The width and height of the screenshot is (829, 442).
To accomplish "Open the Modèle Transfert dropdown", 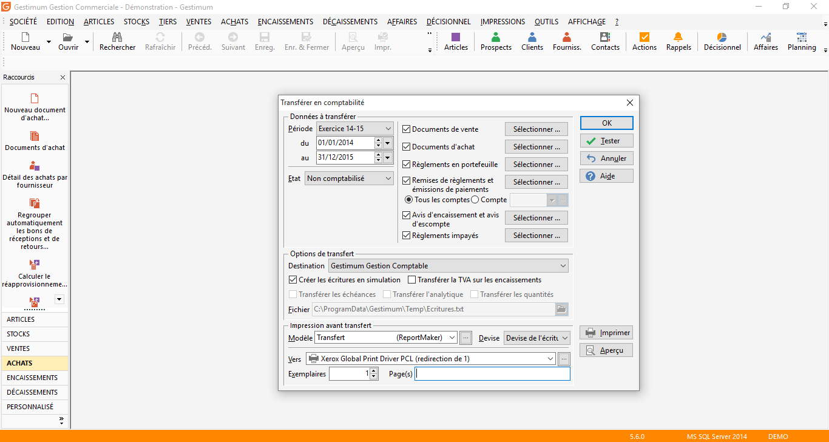I will 386,337.
